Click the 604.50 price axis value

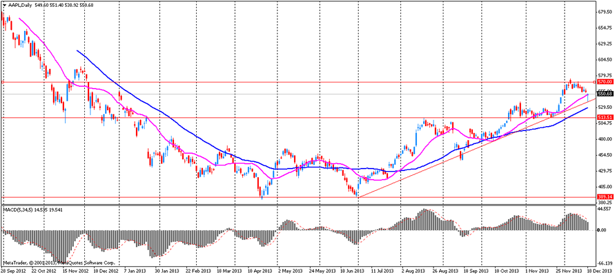point(605,60)
